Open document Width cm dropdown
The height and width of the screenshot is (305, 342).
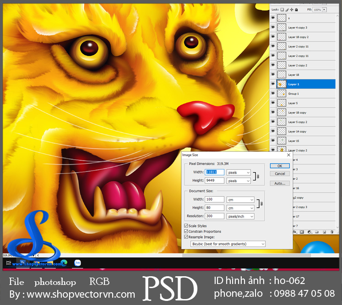pos(240,200)
